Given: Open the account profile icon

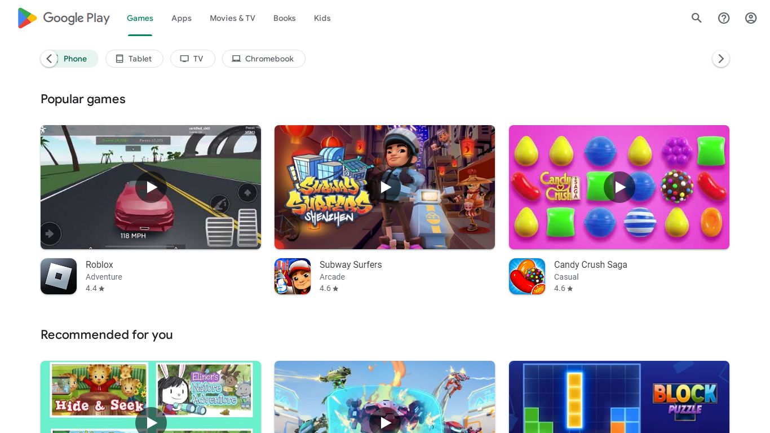Looking at the screenshot, I should point(751,18).
